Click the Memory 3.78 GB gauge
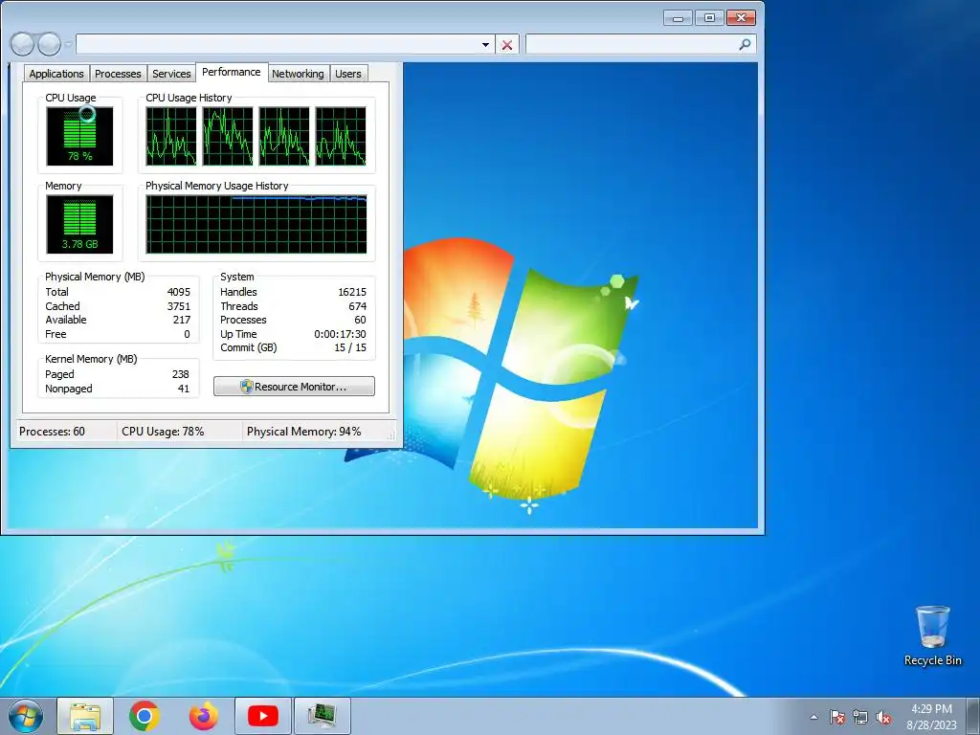 point(80,224)
